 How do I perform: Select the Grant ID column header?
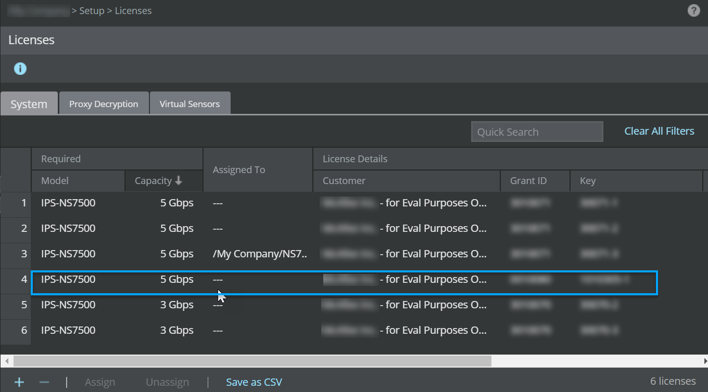click(x=535, y=181)
